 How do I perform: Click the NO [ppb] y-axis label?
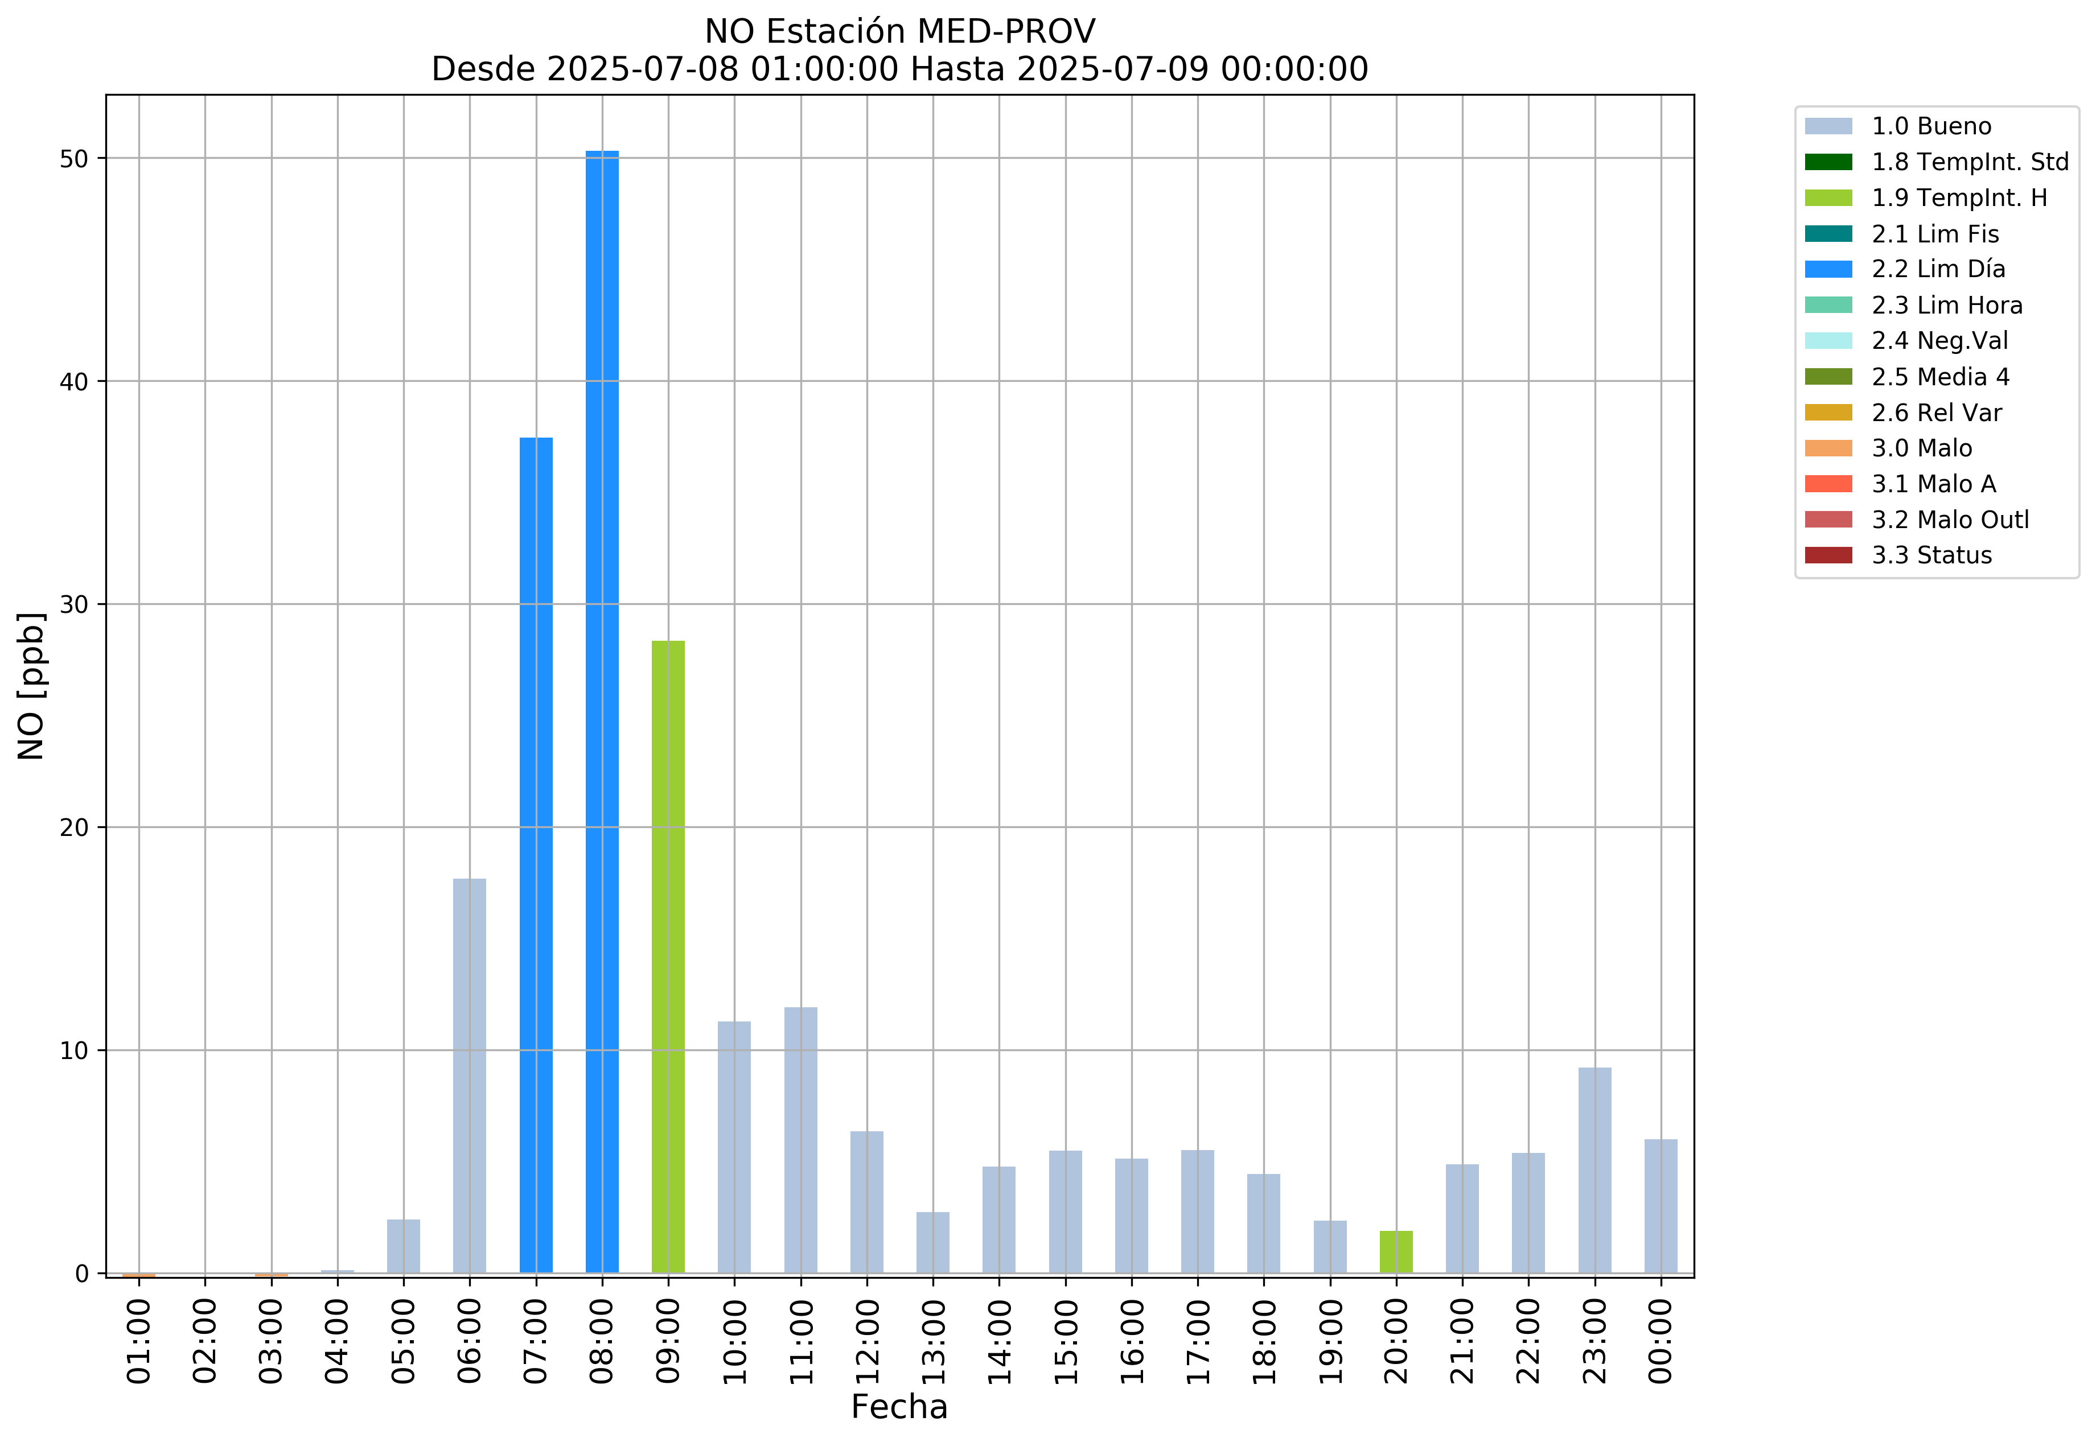pyautogui.click(x=31, y=687)
